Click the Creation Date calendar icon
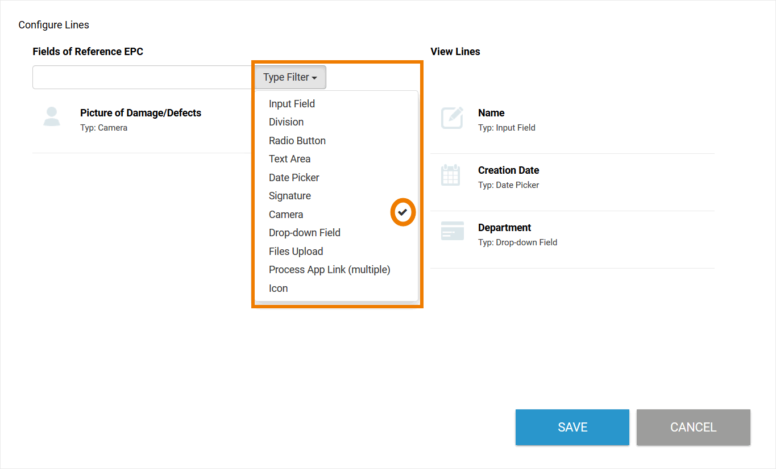The image size is (776, 469). [450, 175]
